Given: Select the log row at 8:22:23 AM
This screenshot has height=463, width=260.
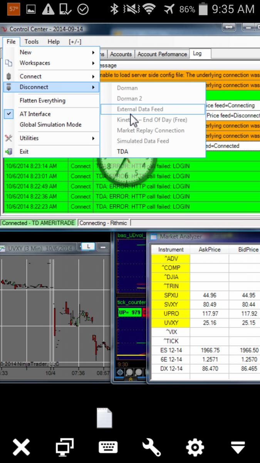Looking at the screenshot, I should (x=131, y=206).
